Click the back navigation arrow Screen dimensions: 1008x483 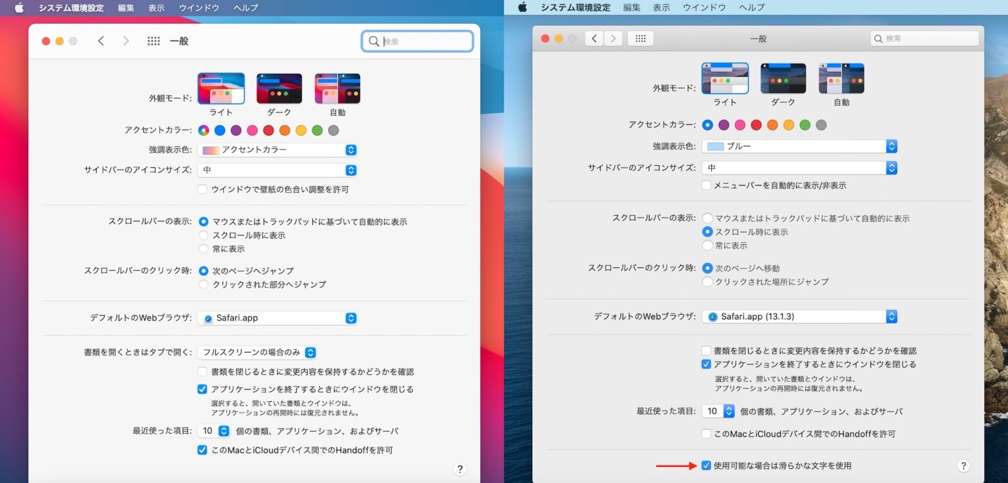click(101, 41)
